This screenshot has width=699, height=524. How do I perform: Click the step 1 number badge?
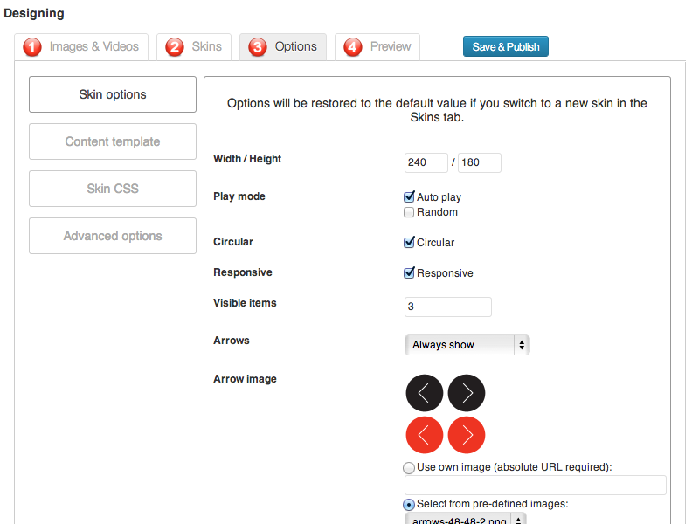(x=32, y=47)
